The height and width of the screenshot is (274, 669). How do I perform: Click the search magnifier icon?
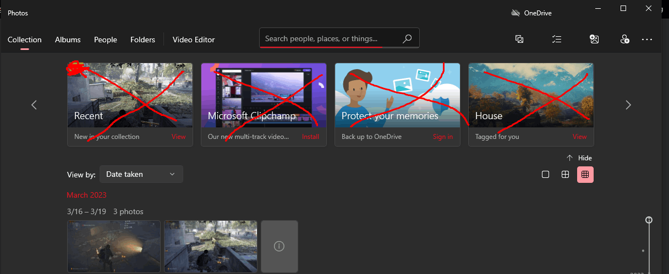coord(407,39)
